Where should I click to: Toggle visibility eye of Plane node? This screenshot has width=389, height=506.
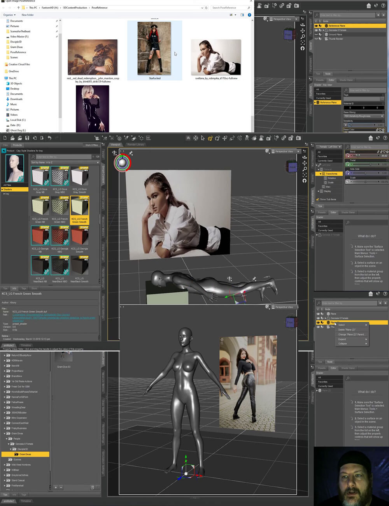click(318, 314)
